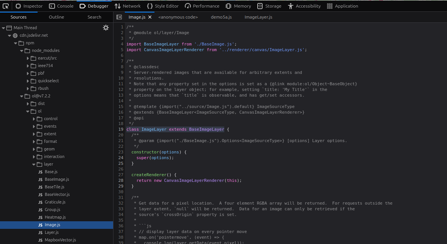Screen dimensions: 447x244
Task: Expand the quickselect folder
Action: [28, 81]
